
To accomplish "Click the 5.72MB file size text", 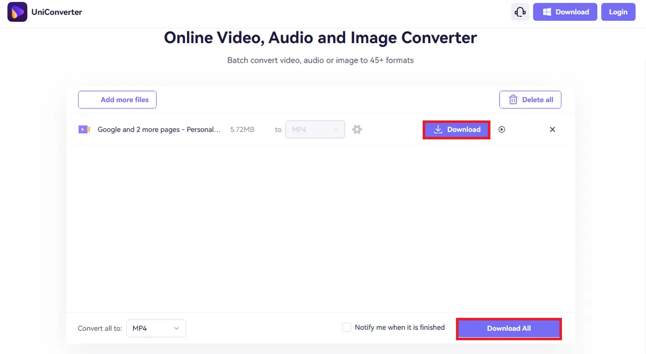I will pyautogui.click(x=242, y=129).
